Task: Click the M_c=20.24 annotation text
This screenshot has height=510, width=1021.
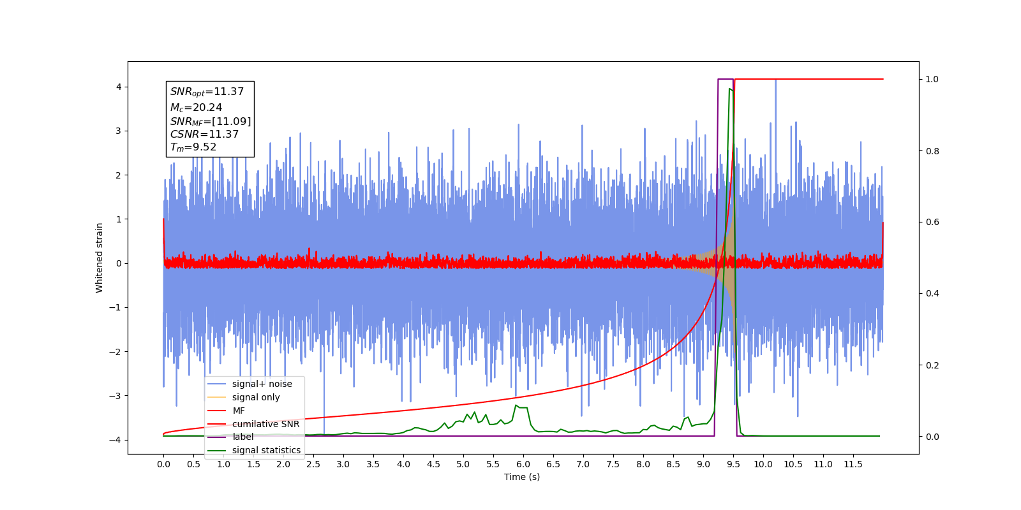Action: [x=196, y=108]
